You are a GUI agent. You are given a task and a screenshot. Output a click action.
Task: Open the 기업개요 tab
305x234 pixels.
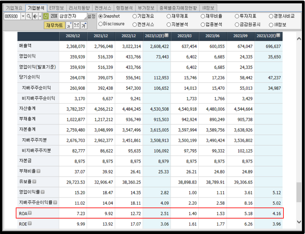[x=14, y=8]
